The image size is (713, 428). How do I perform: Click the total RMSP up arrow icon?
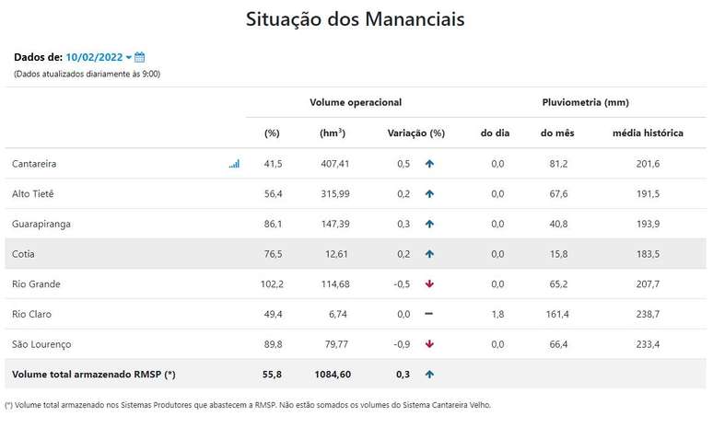tap(429, 375)
